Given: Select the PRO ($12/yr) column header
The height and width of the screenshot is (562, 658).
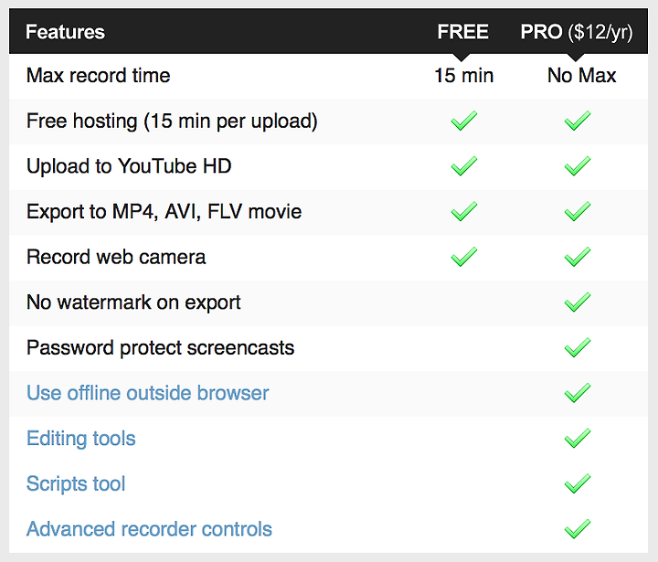Looking at the screenshot, I should click(x=577, y=32).
